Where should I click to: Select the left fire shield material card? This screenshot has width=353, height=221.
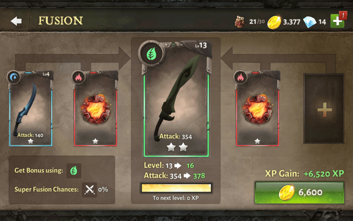[x=95, y=109]
